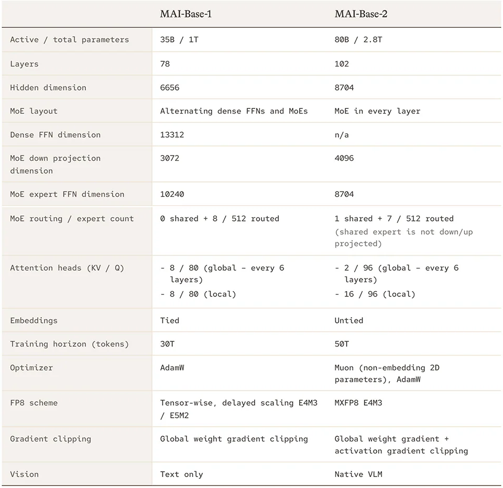Click 'Global weight gradient clipping' for MAI-Base-1
Viewport: 503px width, 488px height.
234,439
